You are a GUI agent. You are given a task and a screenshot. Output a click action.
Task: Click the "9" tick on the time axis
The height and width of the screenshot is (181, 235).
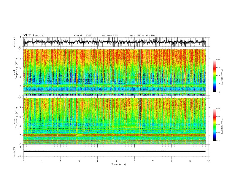point(190,161)
